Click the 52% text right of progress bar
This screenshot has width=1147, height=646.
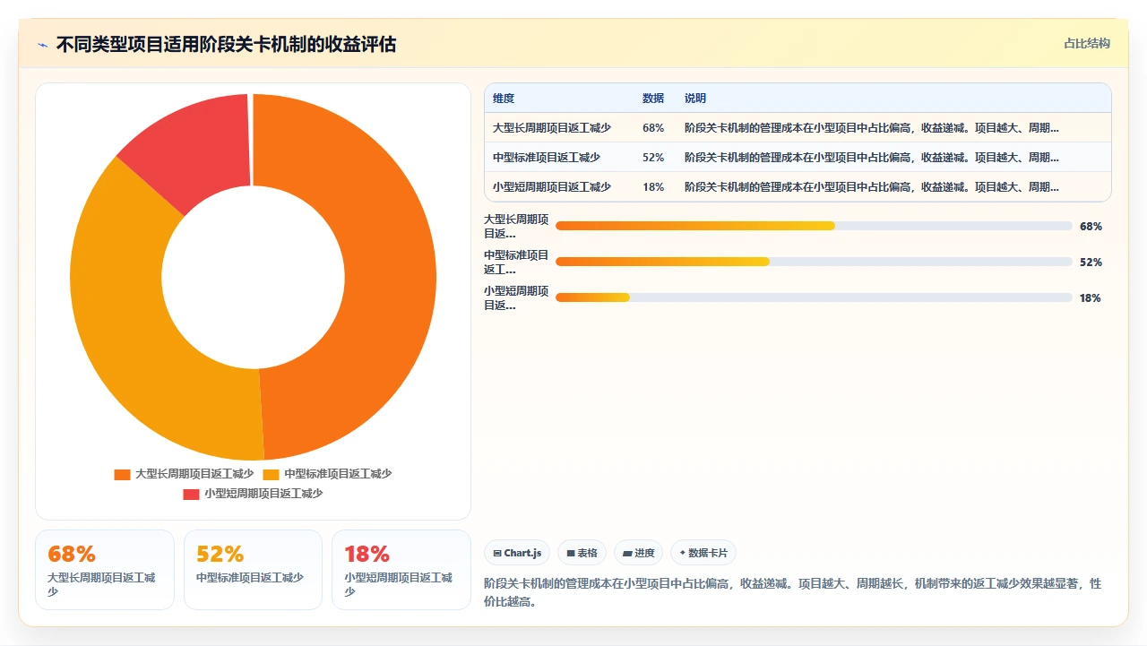click(1091, 263)
